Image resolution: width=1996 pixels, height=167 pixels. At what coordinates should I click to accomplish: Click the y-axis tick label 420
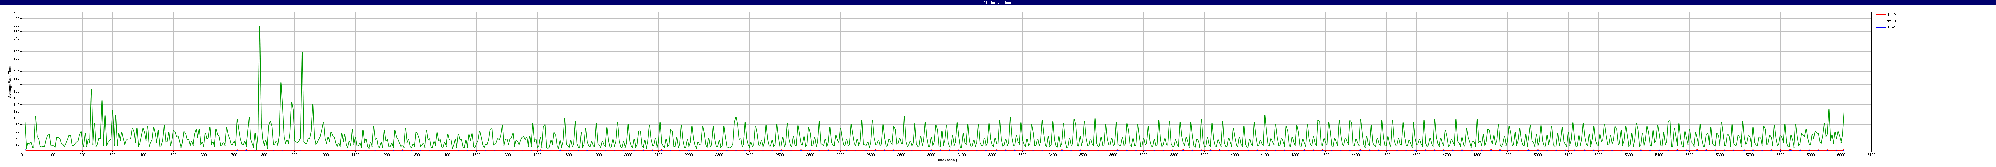[x=17, y=12]
